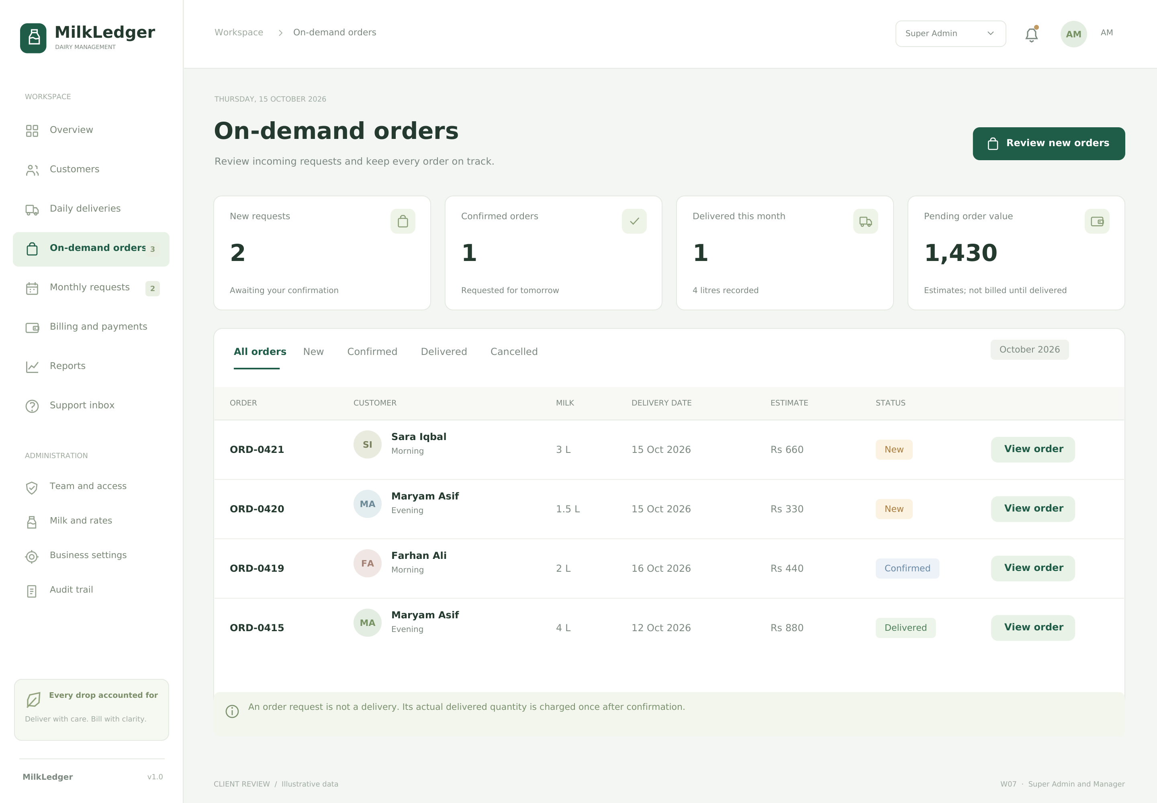Click the AM user avatar

pyautogui.click(x=1073, y=34)
